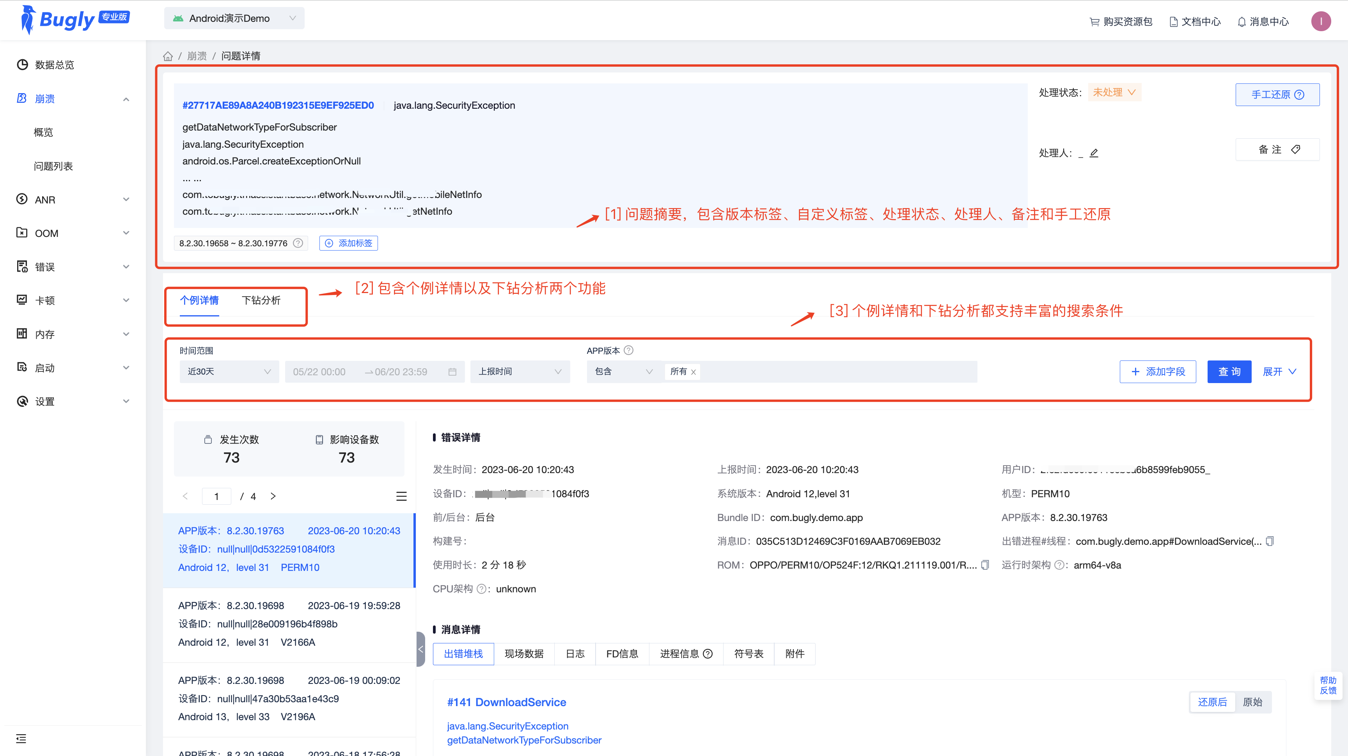Open 包含 condition dropdown
The width and height of the screenshot is (1348, 756).
(624, 372)
